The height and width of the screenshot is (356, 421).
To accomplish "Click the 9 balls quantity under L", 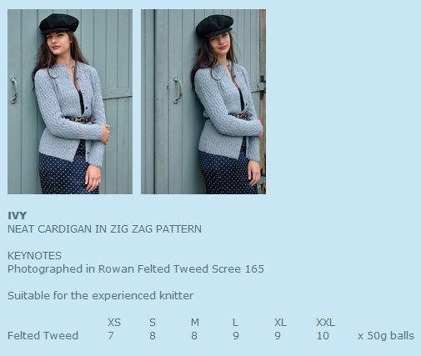I will coord(236,336).
